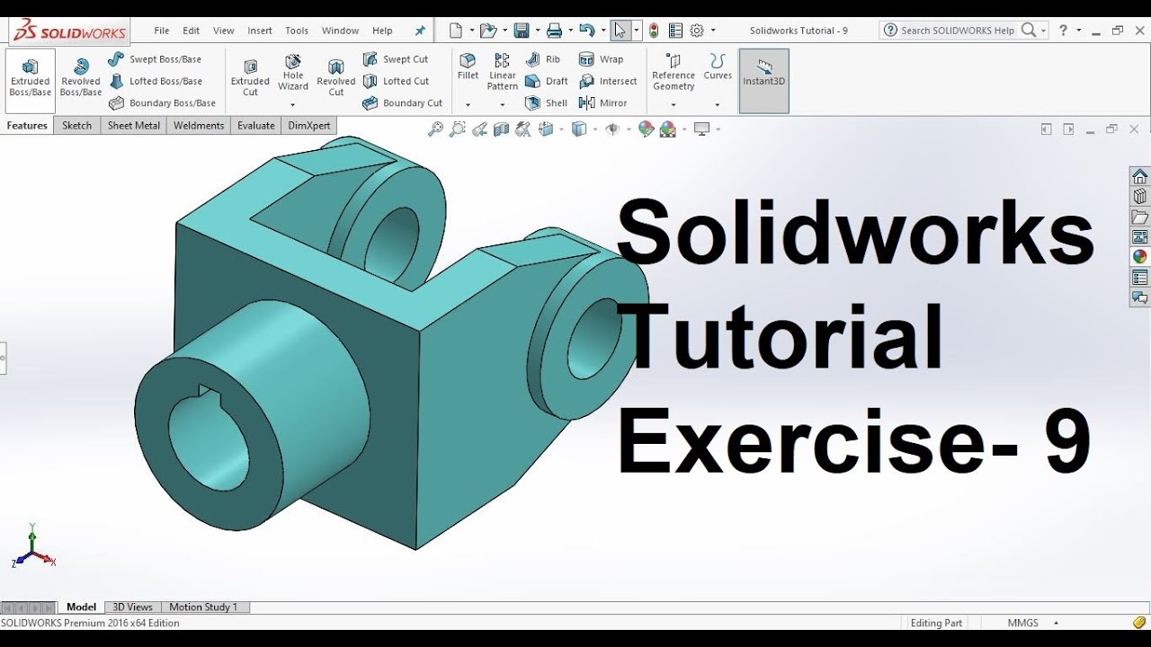Click the Rebuild traffic light icon
Viewport: 1151px width, 647px height.
pos(654,31)
